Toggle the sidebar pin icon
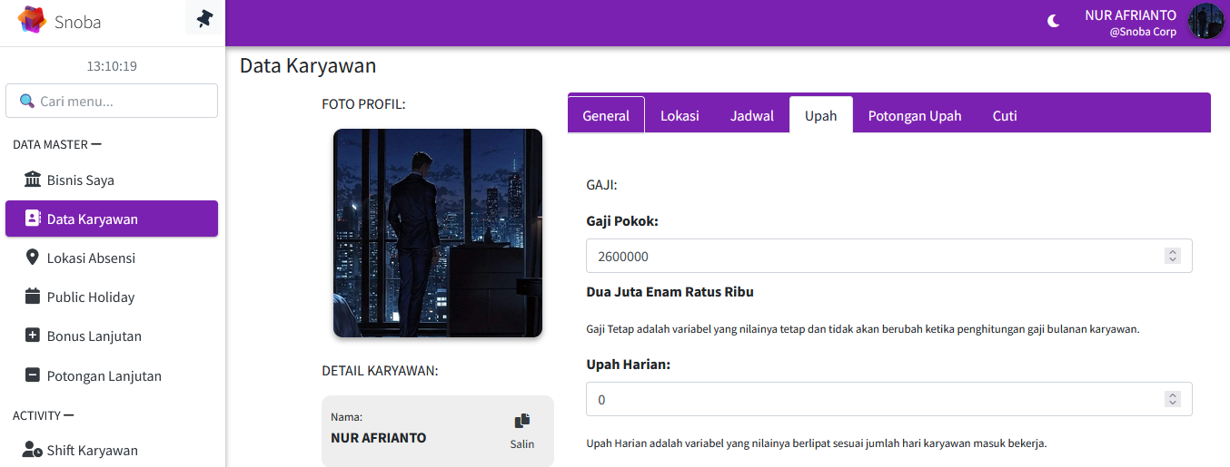Image resolution: width=1230 pixels, height=467 pixels. (204, 18)
